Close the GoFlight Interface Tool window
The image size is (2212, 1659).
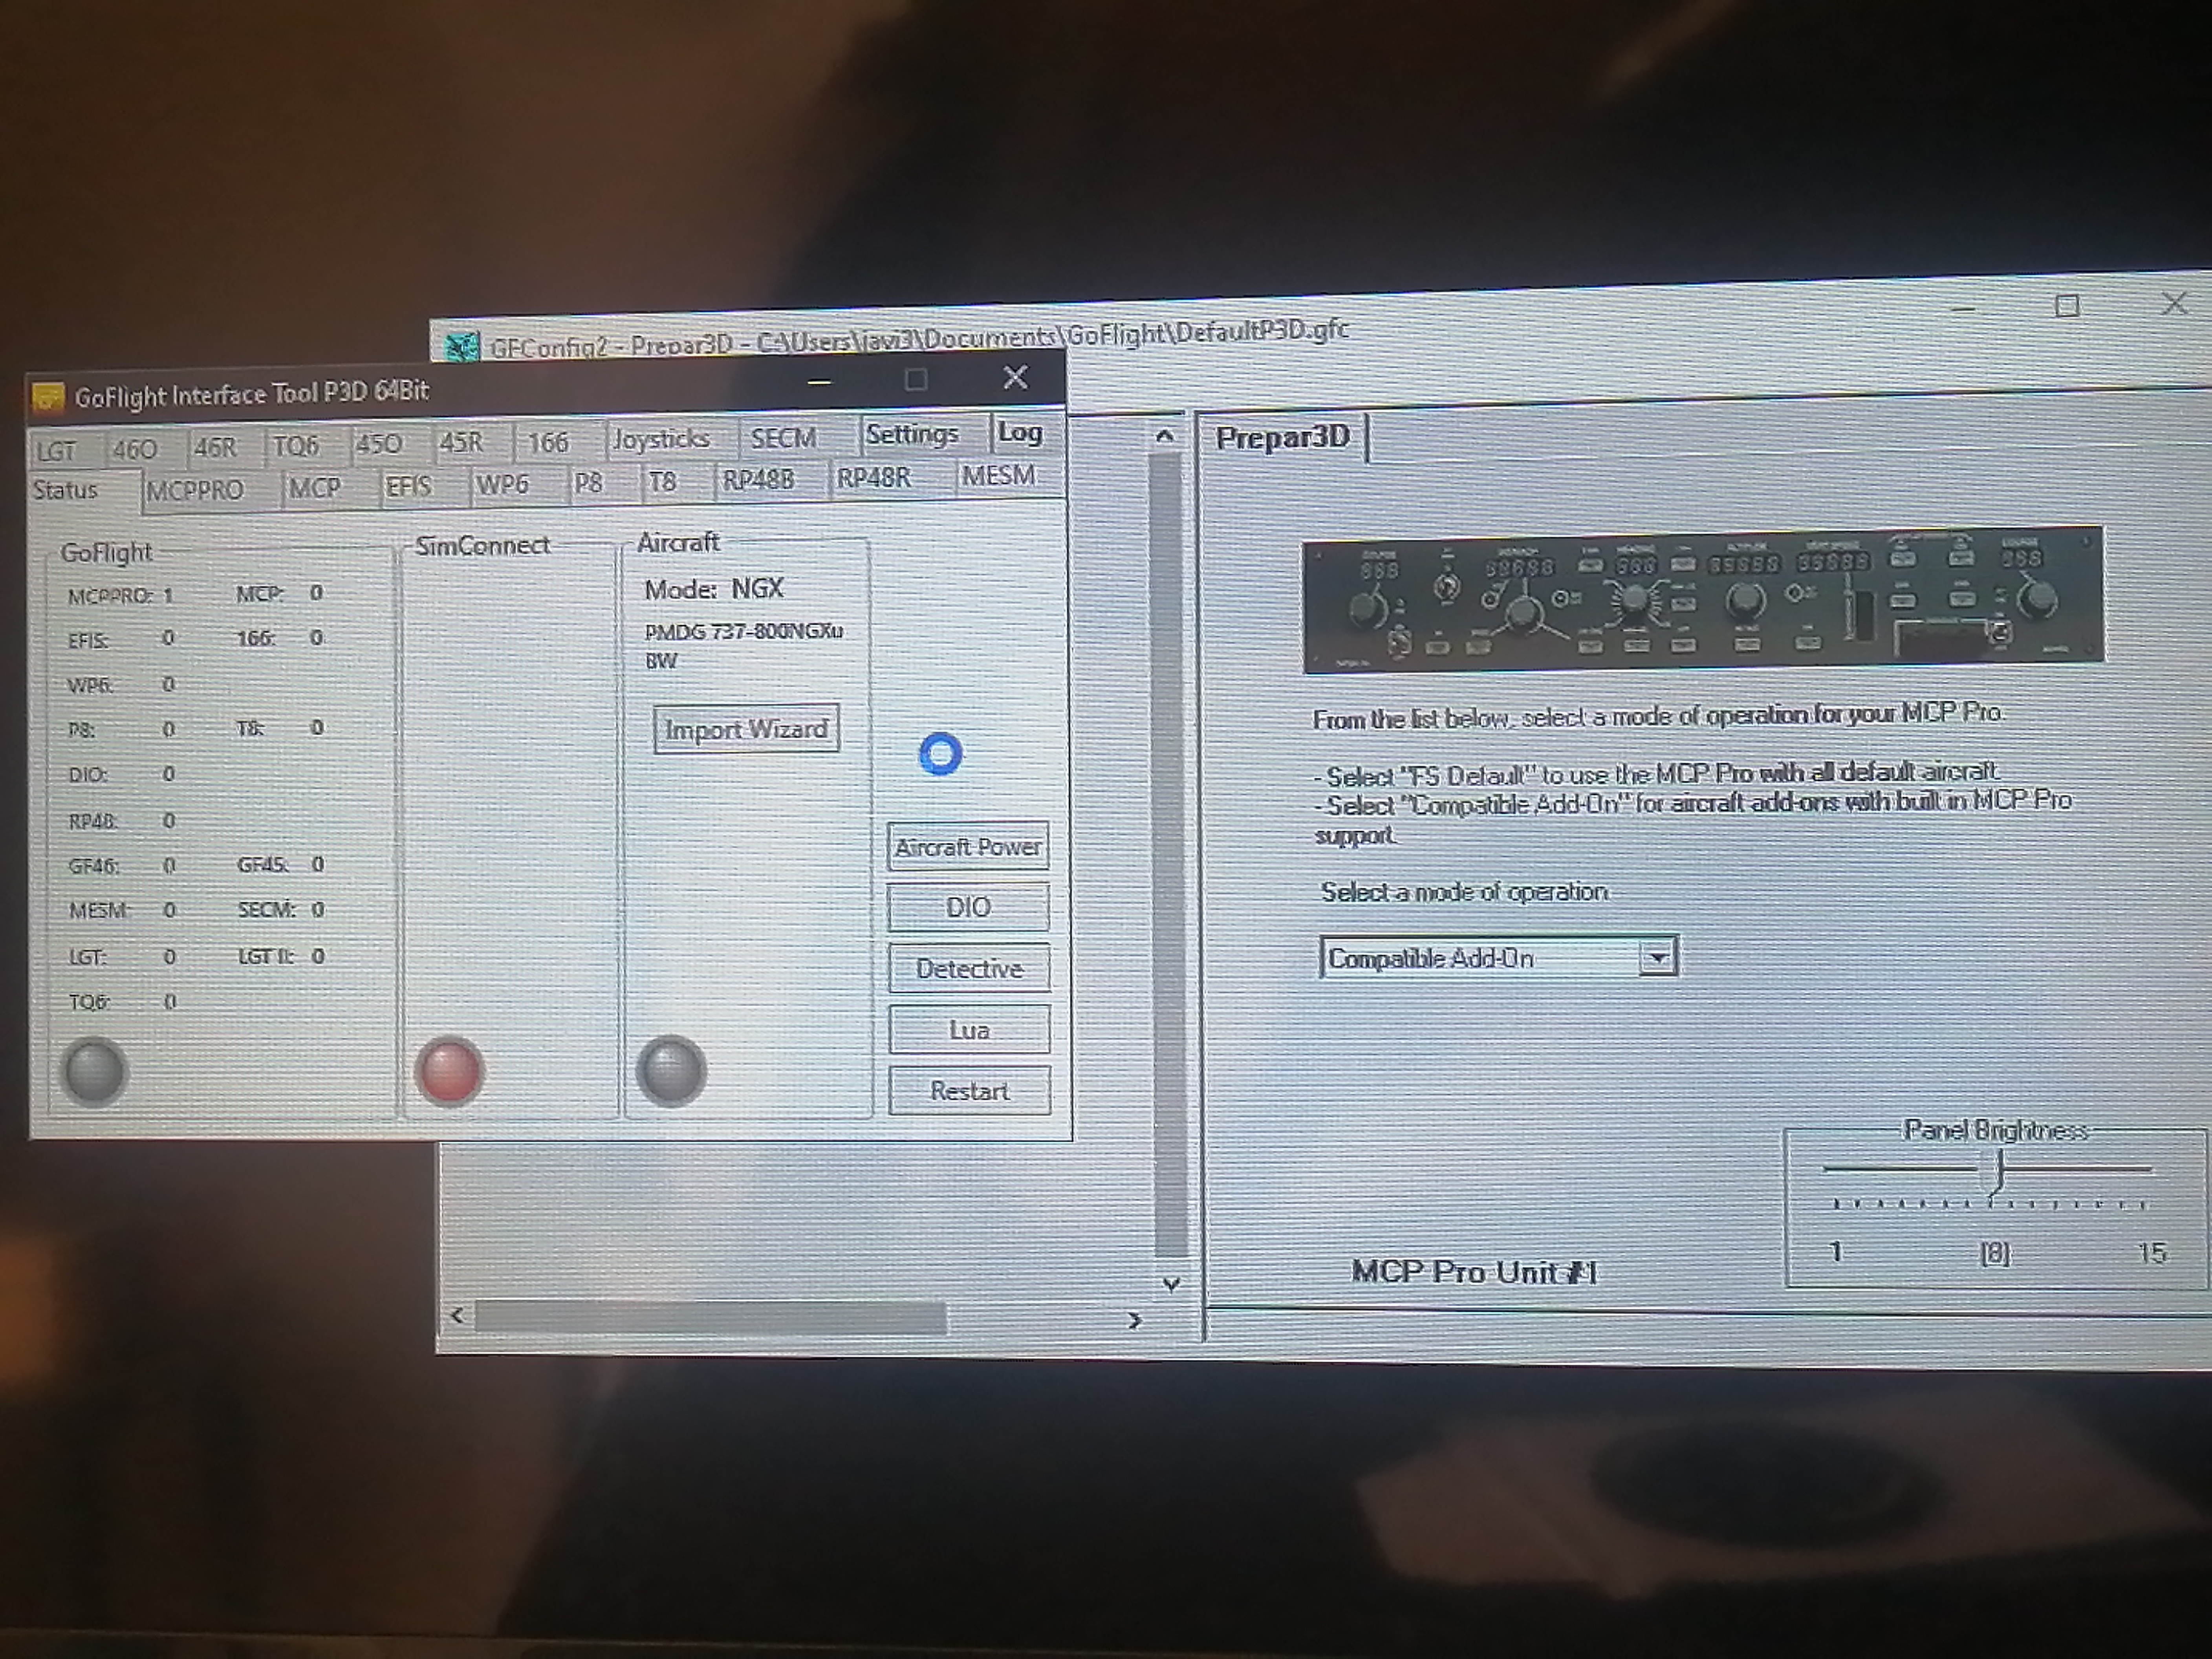(1015, 377)
